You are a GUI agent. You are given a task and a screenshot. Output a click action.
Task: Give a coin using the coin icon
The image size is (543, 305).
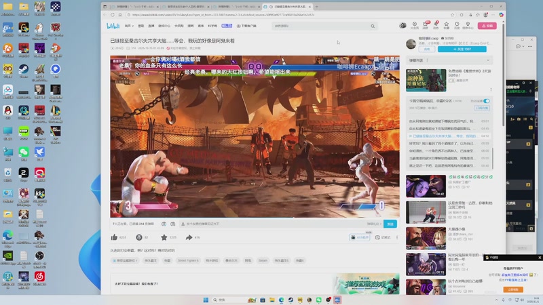[x=139, y=237]
